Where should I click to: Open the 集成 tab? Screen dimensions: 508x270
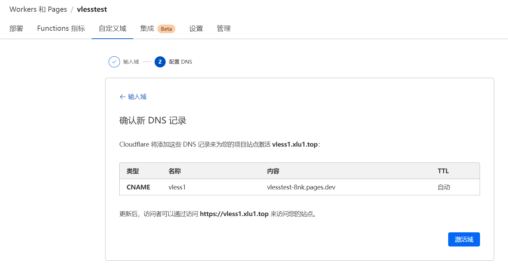click(147, 29)
